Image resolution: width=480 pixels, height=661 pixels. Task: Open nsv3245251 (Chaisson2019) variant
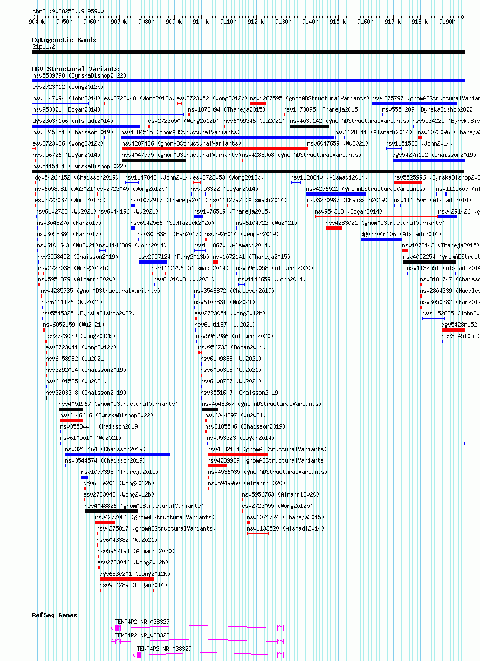(73, 132)
